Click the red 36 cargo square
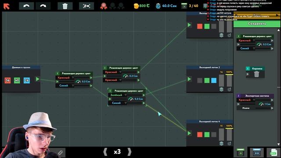The height and width of the screenshot is (158, 281). pyautogui.click(x=7, y=80)
